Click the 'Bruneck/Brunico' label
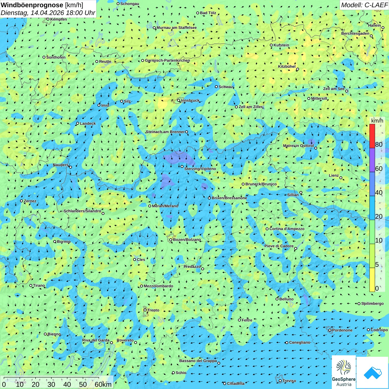 (x=261, y=184)
